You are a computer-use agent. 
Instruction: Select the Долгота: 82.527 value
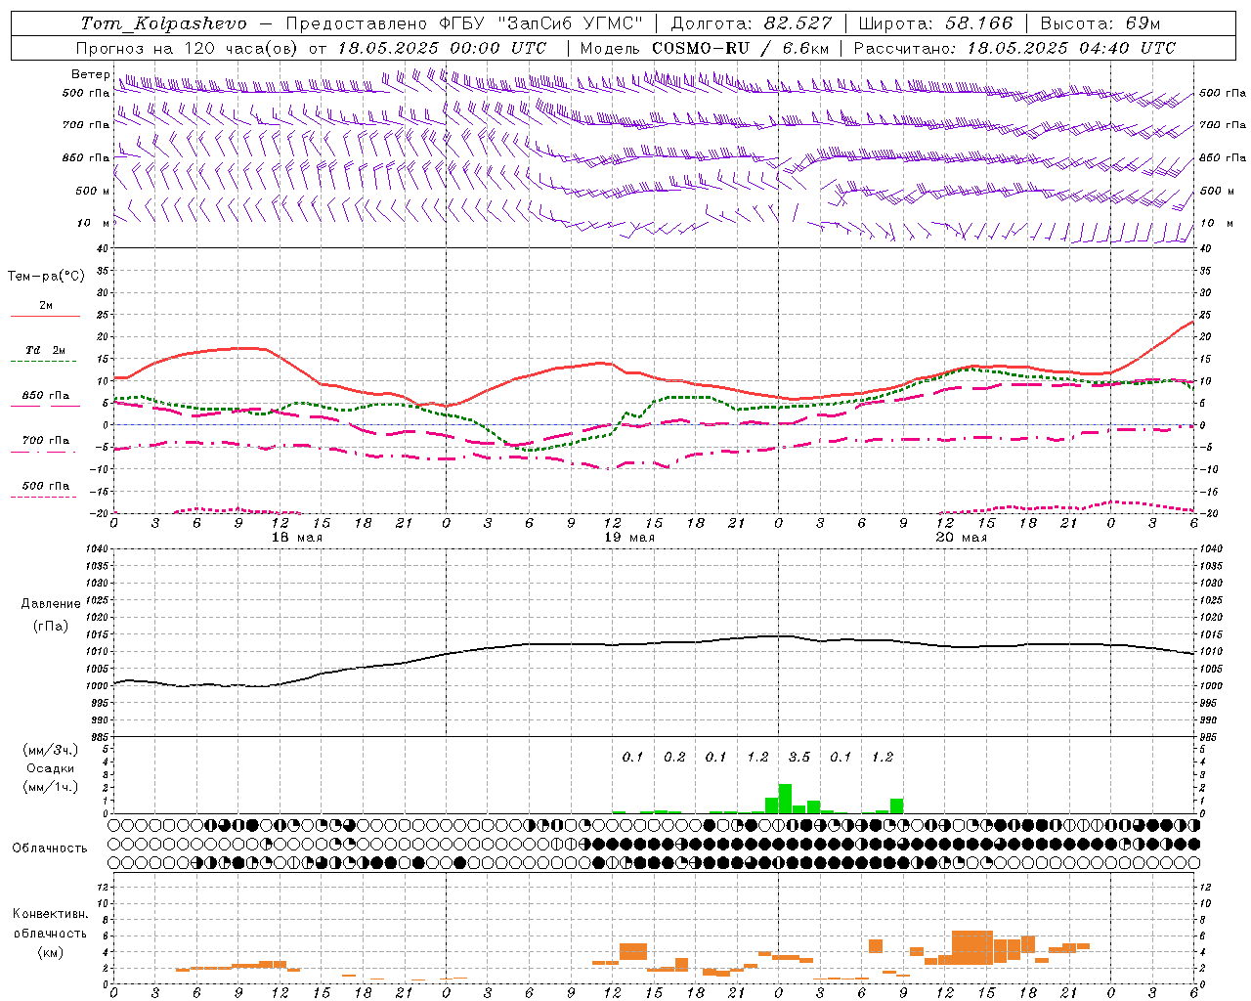click(753, 22)
